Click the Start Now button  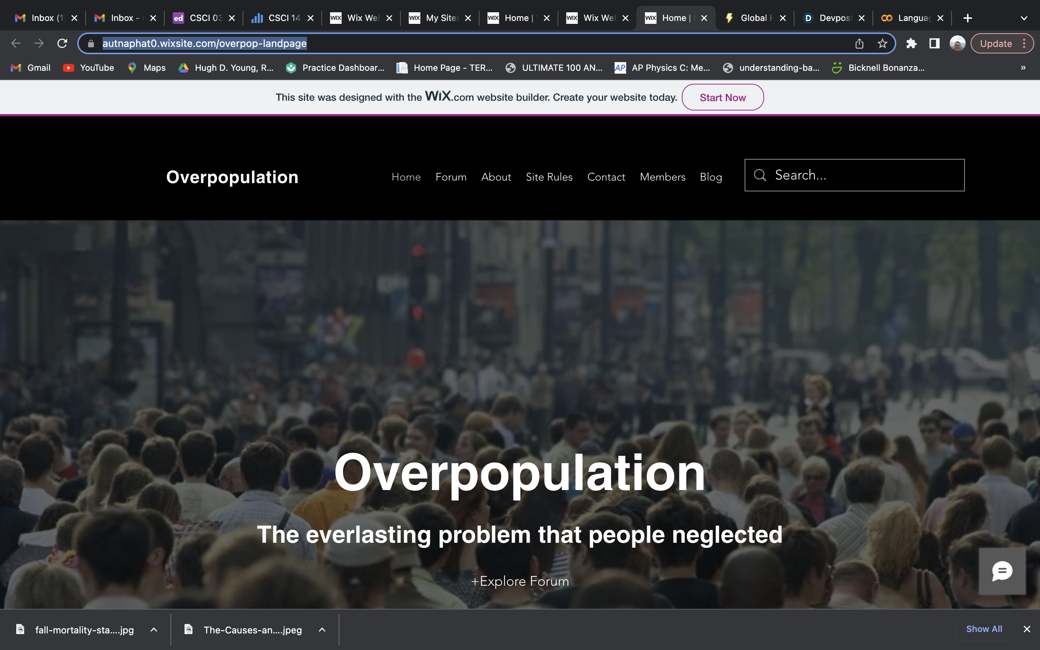click(723, 97)
